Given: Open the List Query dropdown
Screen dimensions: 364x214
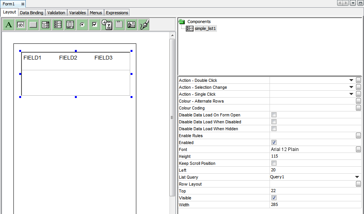Looking at the screenshot, I should point(357,177).
